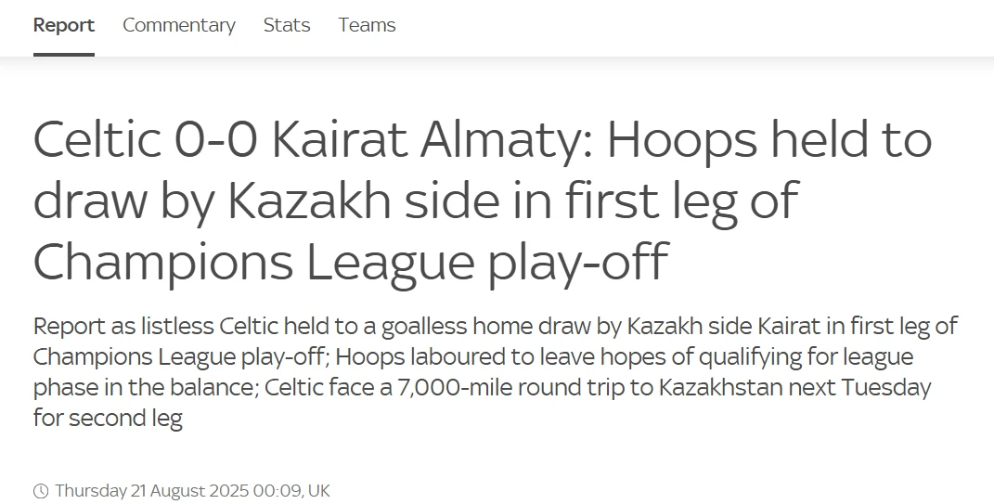Screen dimensions: 994x504
Task: View the Teams tab
Action: [x=367, y=25]
